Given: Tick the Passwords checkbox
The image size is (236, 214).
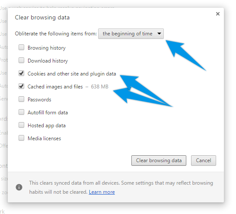Looking at the screenshot, I should coord(21,99).
